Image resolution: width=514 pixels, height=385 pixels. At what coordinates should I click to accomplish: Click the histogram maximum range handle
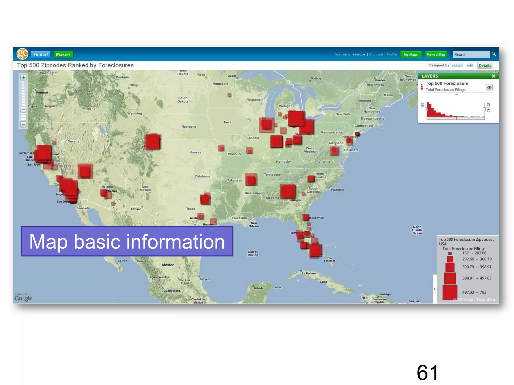pos(484,109)
